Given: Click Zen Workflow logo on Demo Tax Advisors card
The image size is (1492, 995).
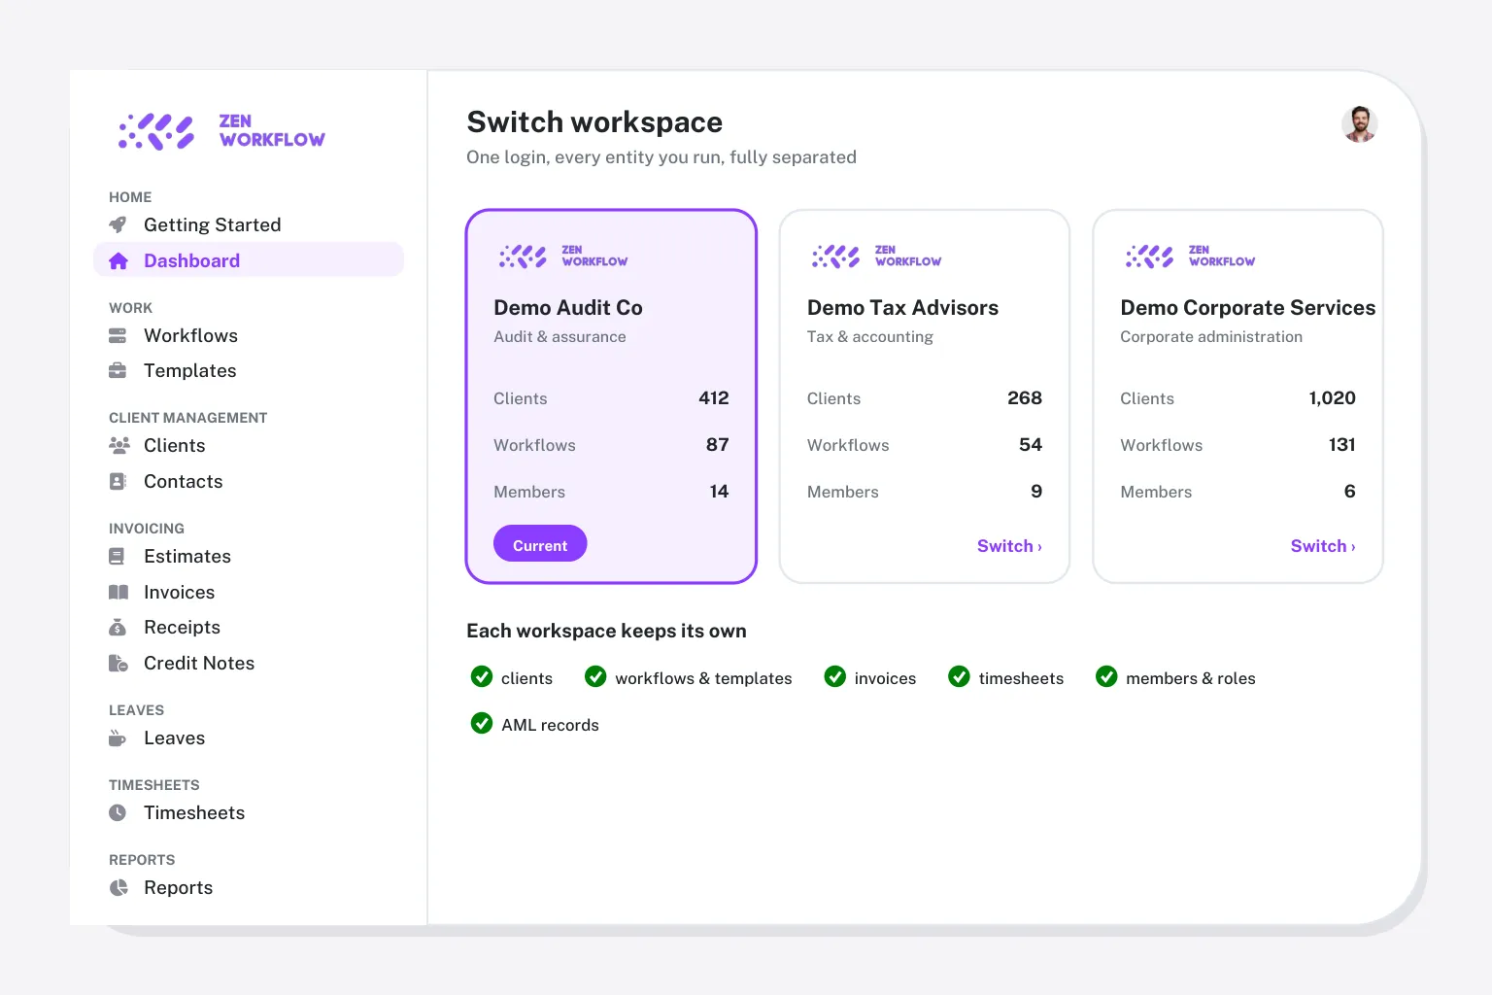Looking at the screenshot, I should (876, 257).
